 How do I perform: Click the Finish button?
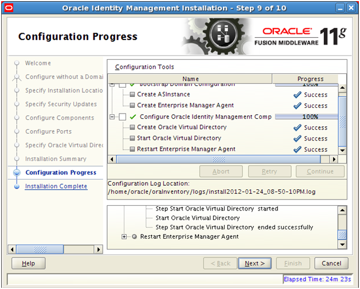coord(293,263)
